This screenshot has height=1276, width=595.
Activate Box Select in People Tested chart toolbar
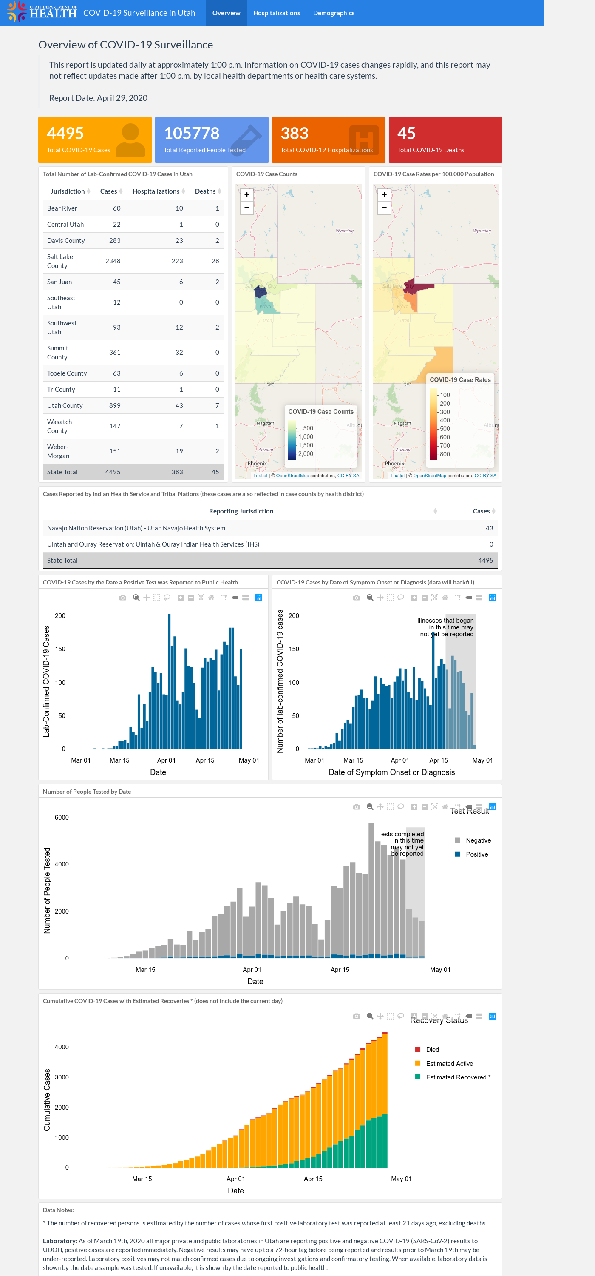click(391, 807)
